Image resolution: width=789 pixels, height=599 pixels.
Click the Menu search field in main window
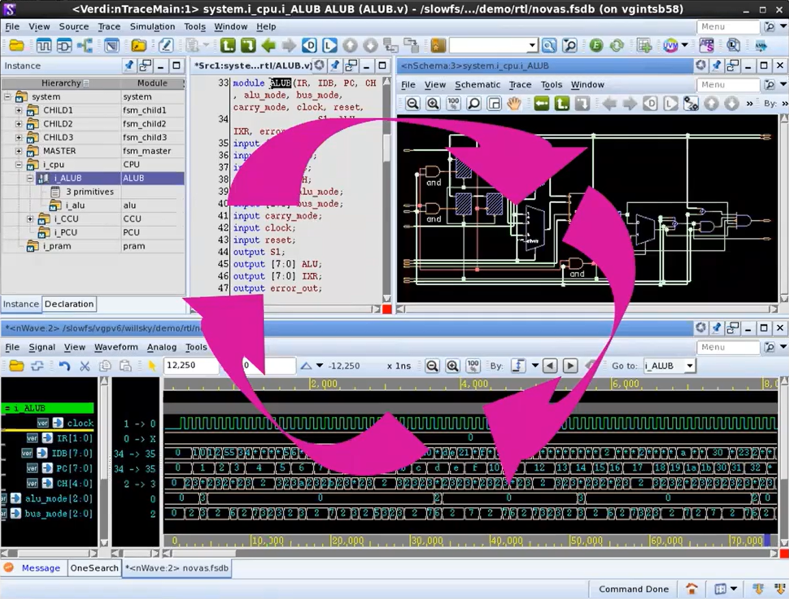tap(727, 27)
